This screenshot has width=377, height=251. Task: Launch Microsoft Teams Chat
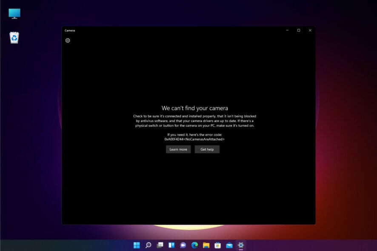pyautogui.click(x=183, y=245)
